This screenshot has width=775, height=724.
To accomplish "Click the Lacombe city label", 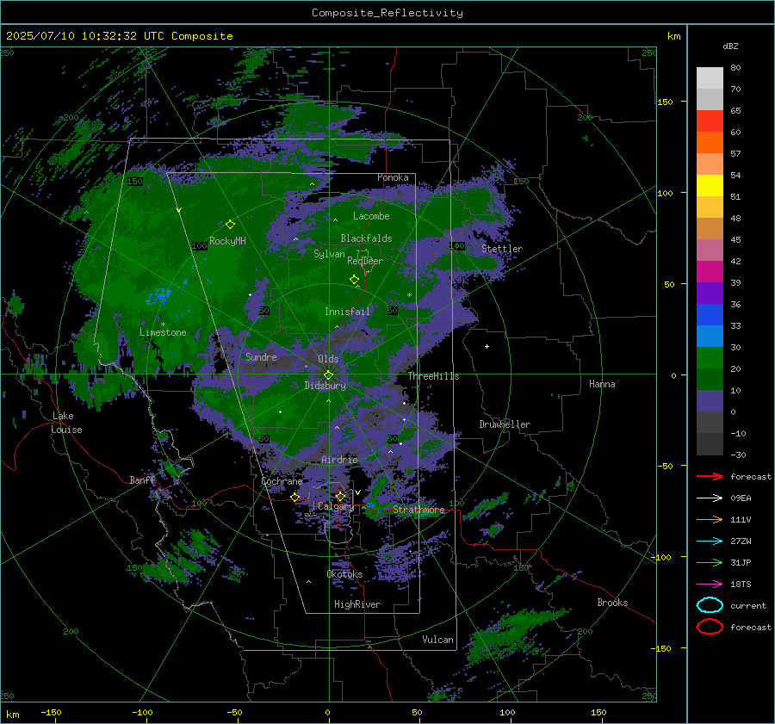I will (x=371, y=216).
